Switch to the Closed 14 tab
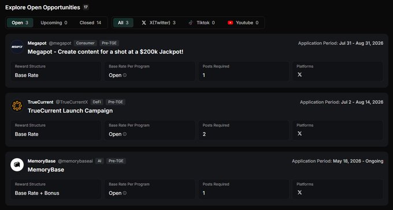393x210 pixels. tap(90, 22)
